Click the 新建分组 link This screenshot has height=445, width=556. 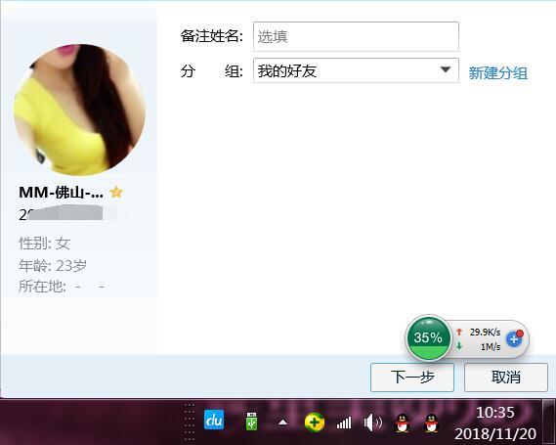(497, 72)
